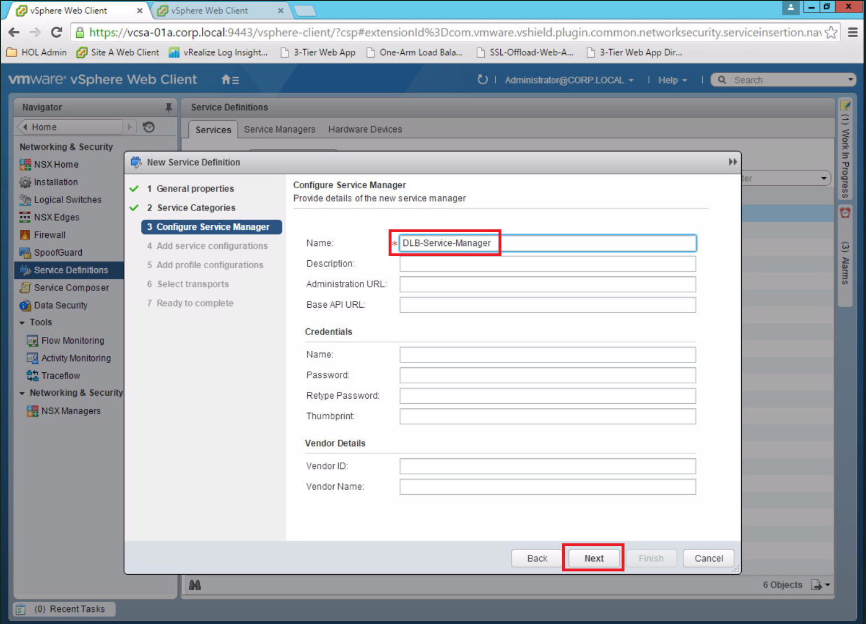Click the Flow Monitoring icon
The image size is (866, 624).
33,341
